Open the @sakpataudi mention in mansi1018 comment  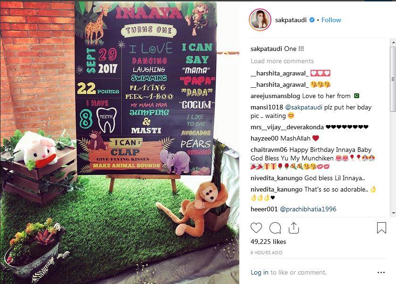pyautogui.click(x=303, y=107)
